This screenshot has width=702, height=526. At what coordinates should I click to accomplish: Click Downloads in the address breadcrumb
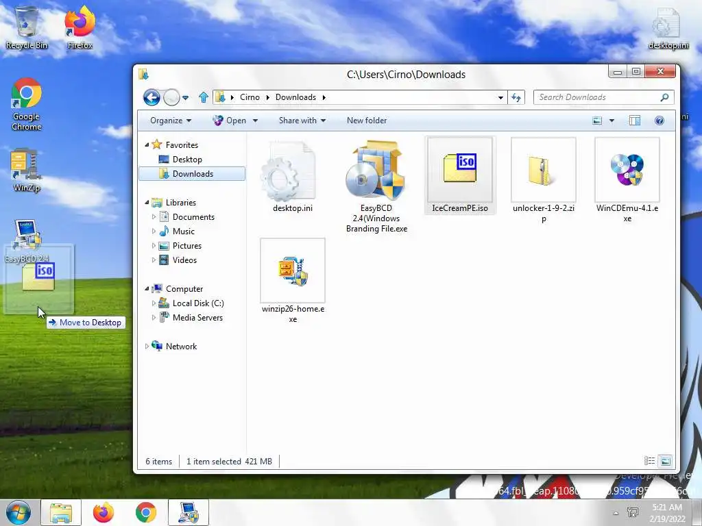click(x=295, y=97)
